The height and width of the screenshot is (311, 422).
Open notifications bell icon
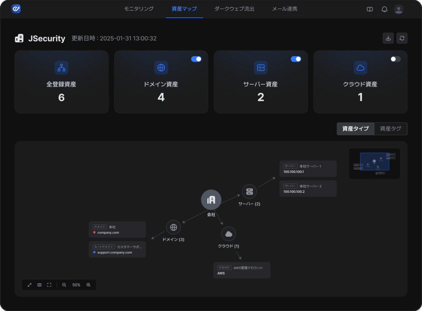click(384, 9)
